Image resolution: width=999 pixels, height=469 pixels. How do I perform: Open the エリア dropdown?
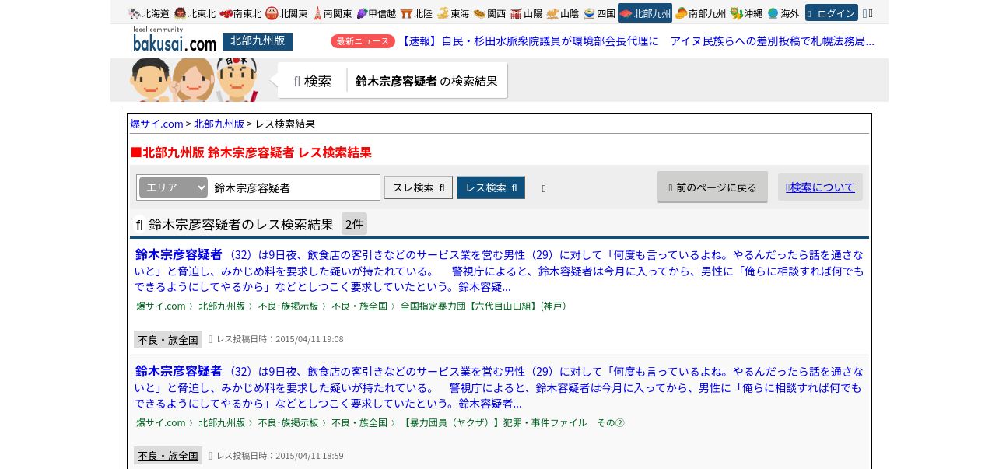click(x=174, y=187)
